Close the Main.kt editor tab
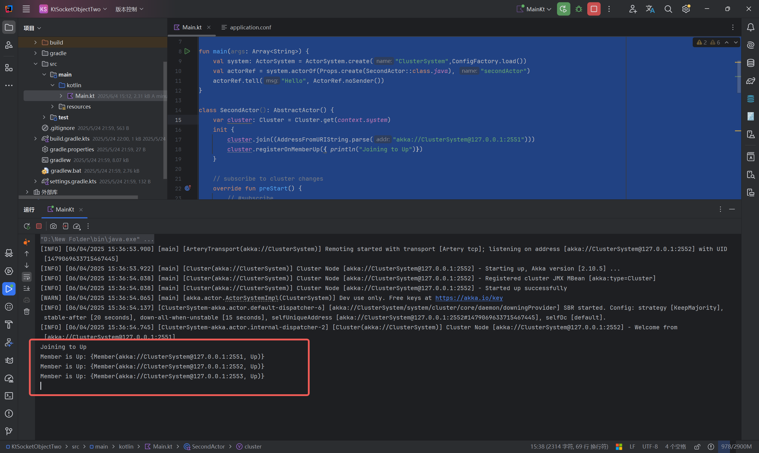The height and width of the screenshot is (453, 759). (209, 28)
